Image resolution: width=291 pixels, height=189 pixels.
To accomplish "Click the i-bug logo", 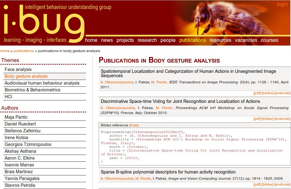I will click(44, 23).
